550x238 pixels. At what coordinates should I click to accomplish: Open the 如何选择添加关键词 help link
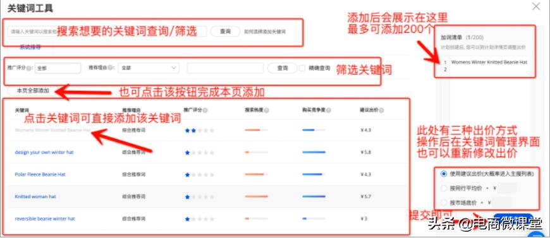pyautogui.click(x=265, y=32)
